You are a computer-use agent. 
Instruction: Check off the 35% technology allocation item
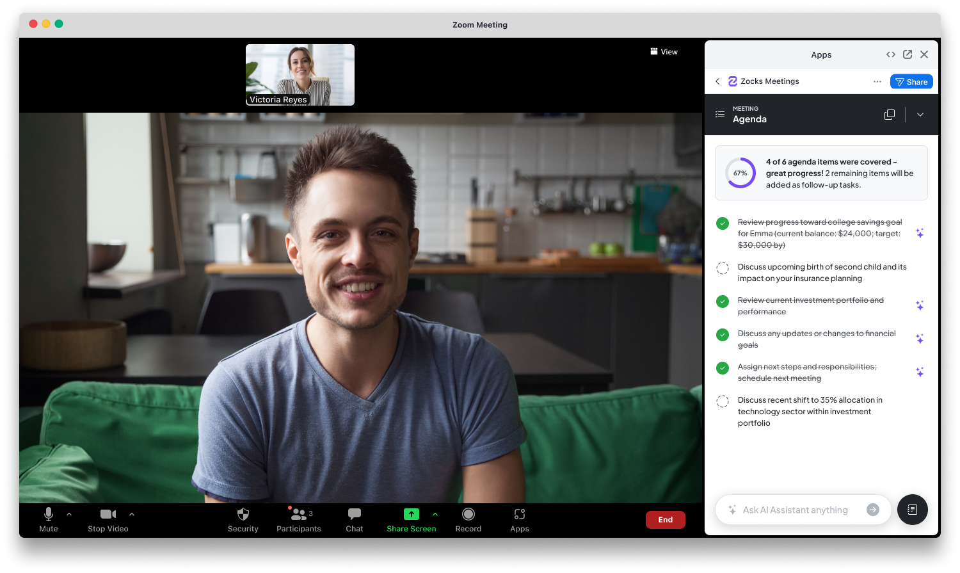[x=723, y=401]
